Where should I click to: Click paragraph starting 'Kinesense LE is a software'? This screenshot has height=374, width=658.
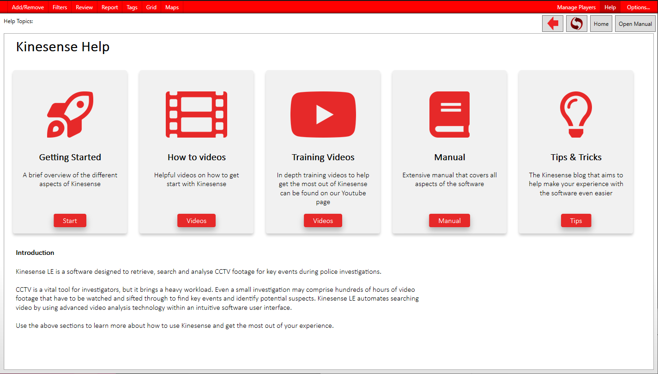pyautogui.click(x=199, y=271)
